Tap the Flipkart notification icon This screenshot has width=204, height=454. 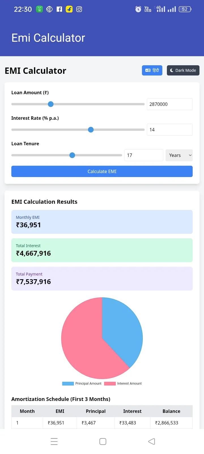69,9
